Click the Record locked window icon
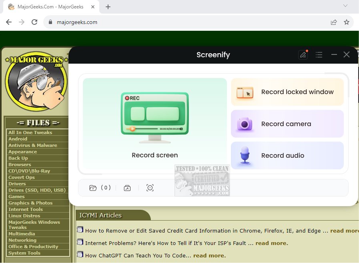359x263 pixels. point(245,92)
